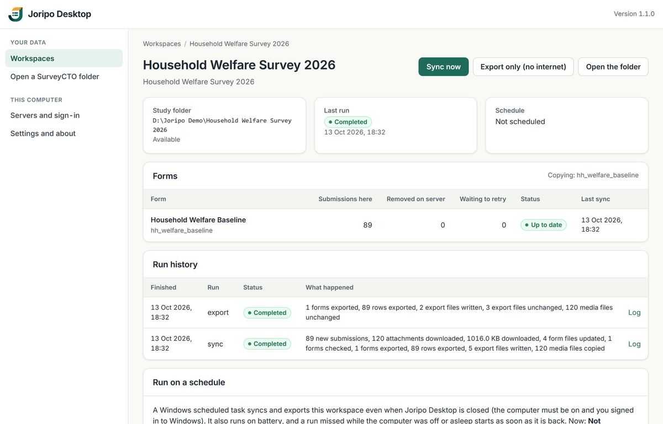This screenshot has height=424, width=663.
Task: Click the Not scheduled text
Action: pyautogui.click(x=520, y=121)
